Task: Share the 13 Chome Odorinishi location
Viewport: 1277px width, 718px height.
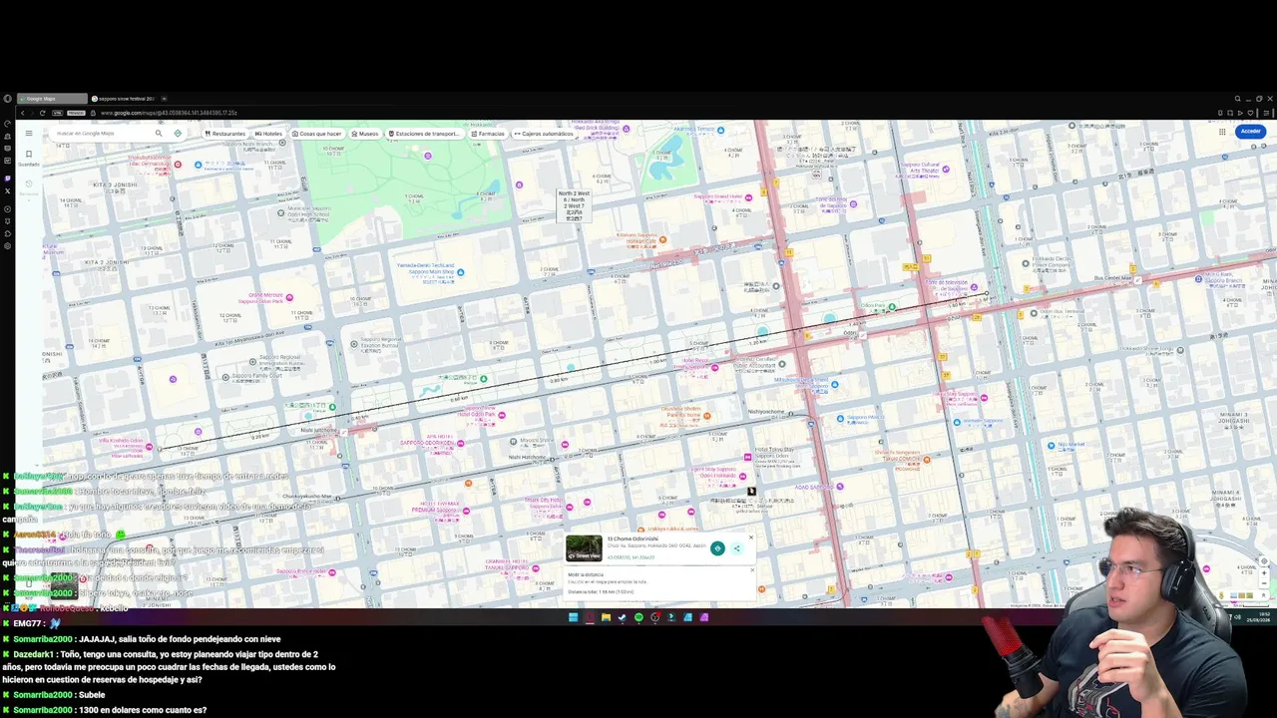Action: (737, 548)
